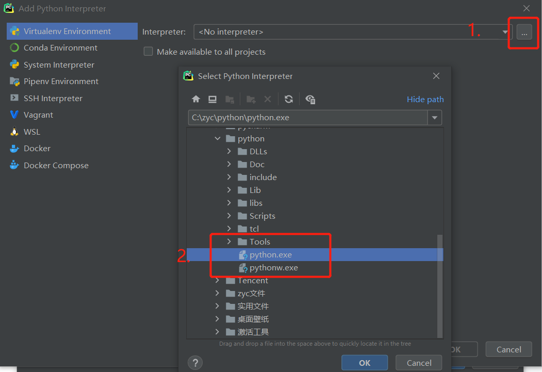Viewport: 542px width, 372px height.
Task: Expand the Tencent folder
Action: point(218,280)
